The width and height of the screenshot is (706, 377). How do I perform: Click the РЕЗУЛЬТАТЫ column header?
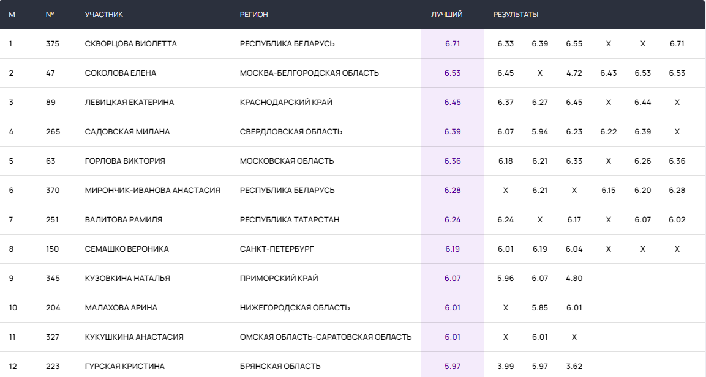click(516, 15)
